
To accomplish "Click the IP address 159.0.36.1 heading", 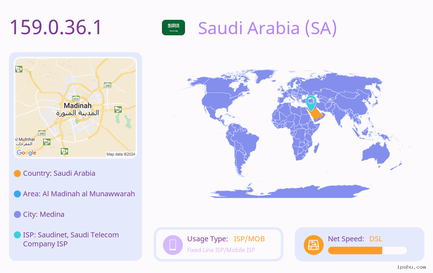I will click(x=56, y=27).
